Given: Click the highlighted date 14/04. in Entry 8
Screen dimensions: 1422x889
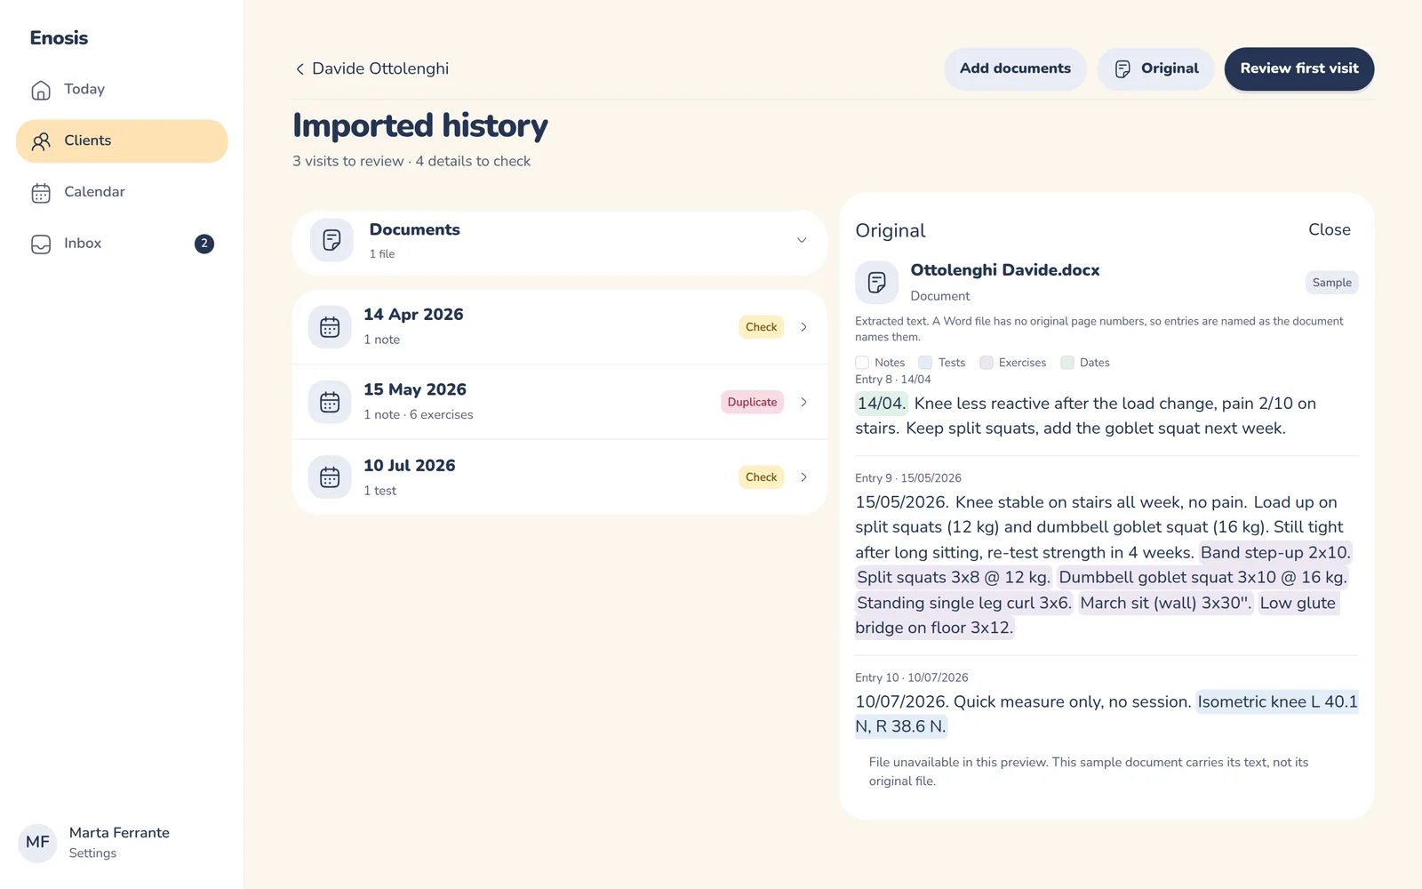Looking at the screenshot, I should pos(881,404).
